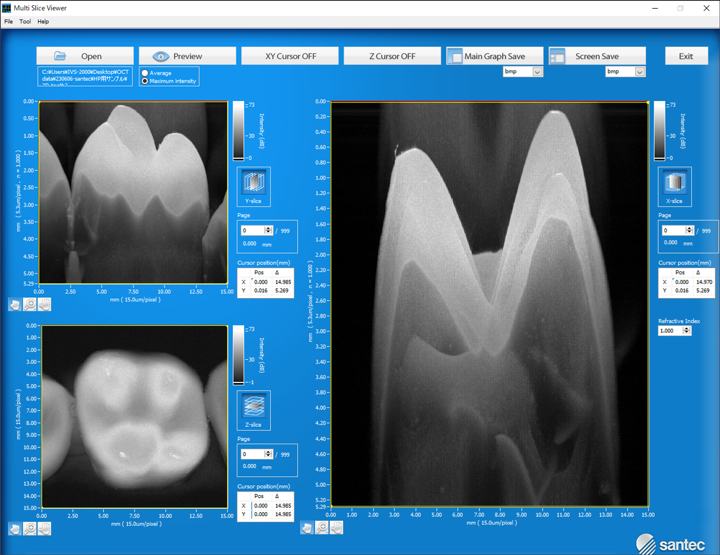720x555 pixels.
Task: Choose the pan hand tool under Z-slice graph
Action: (44, 529)
